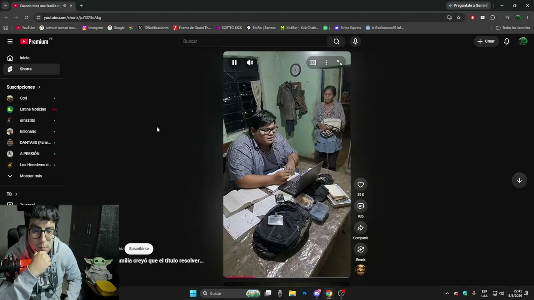This screenshot has width=534, height=300.
Task: Open the Short's comments panel
Action: click(360, 206)
